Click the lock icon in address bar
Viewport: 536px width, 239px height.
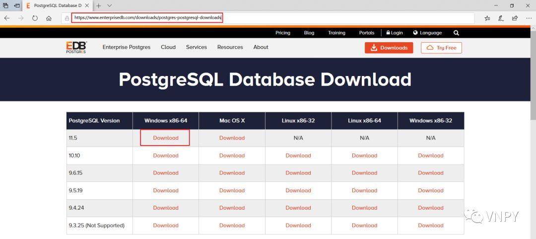[67, 18]
